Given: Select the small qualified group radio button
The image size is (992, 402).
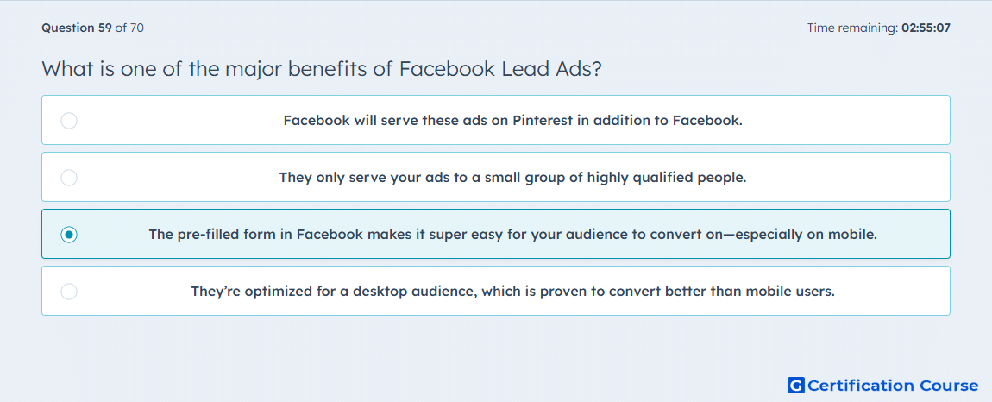Looking at the screenshot, I should click(69, 177).
